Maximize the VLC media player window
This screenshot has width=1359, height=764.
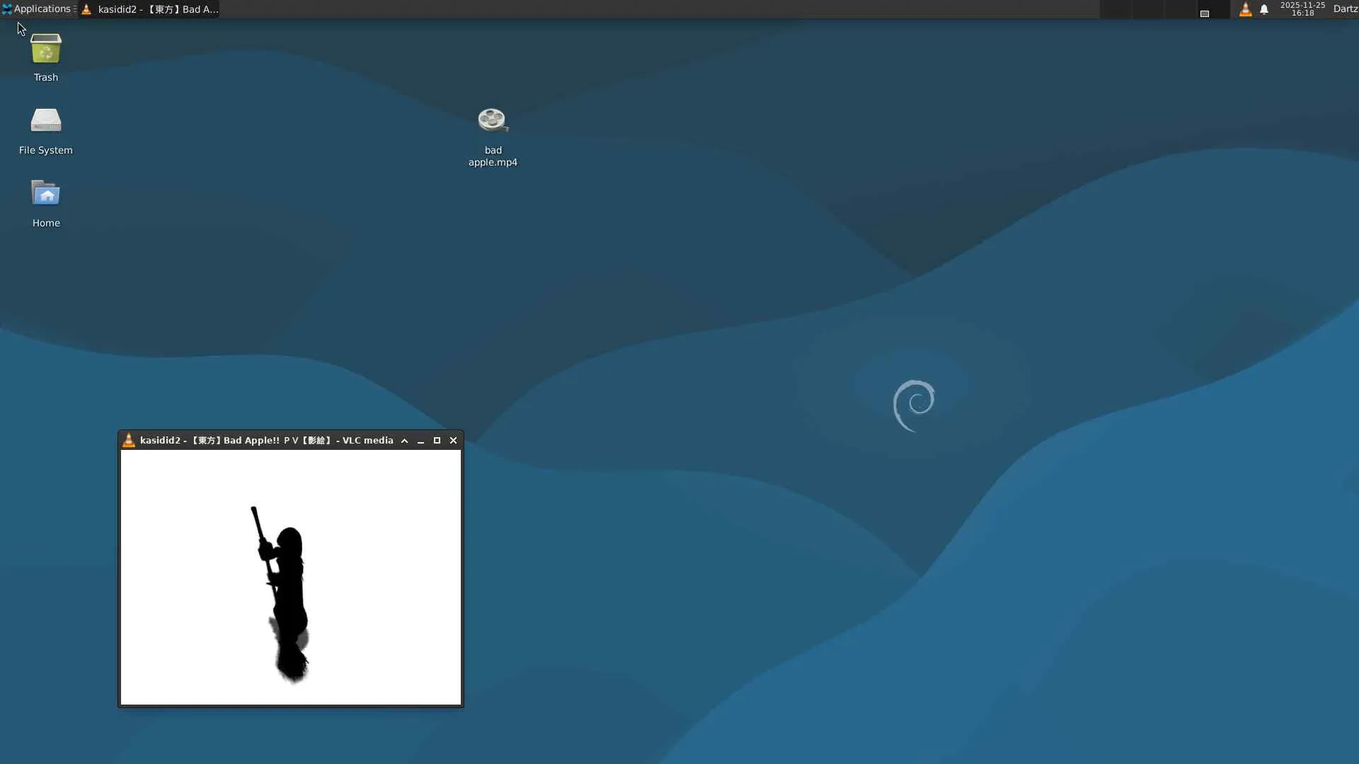coord(437,441)
